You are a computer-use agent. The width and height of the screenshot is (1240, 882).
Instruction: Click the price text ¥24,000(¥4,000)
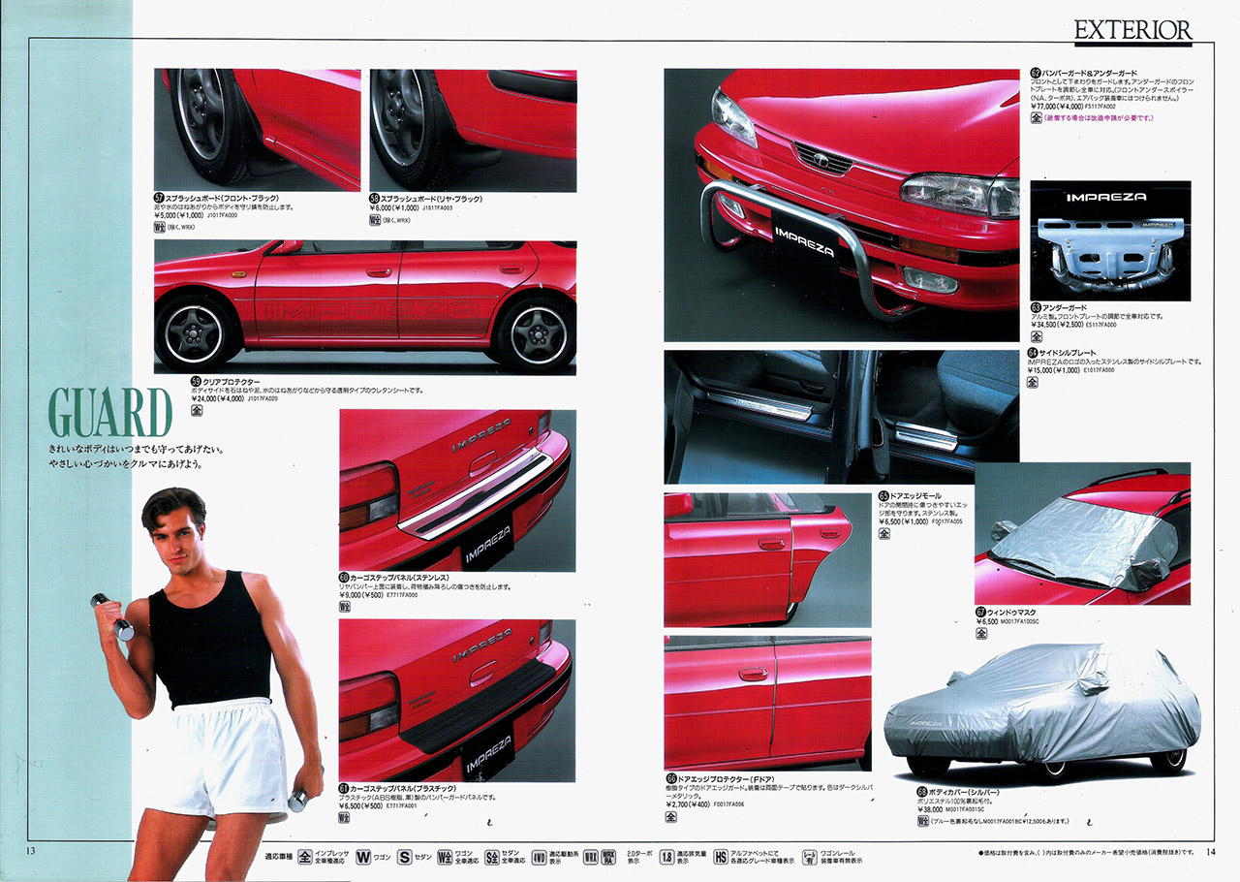point(218,398)
